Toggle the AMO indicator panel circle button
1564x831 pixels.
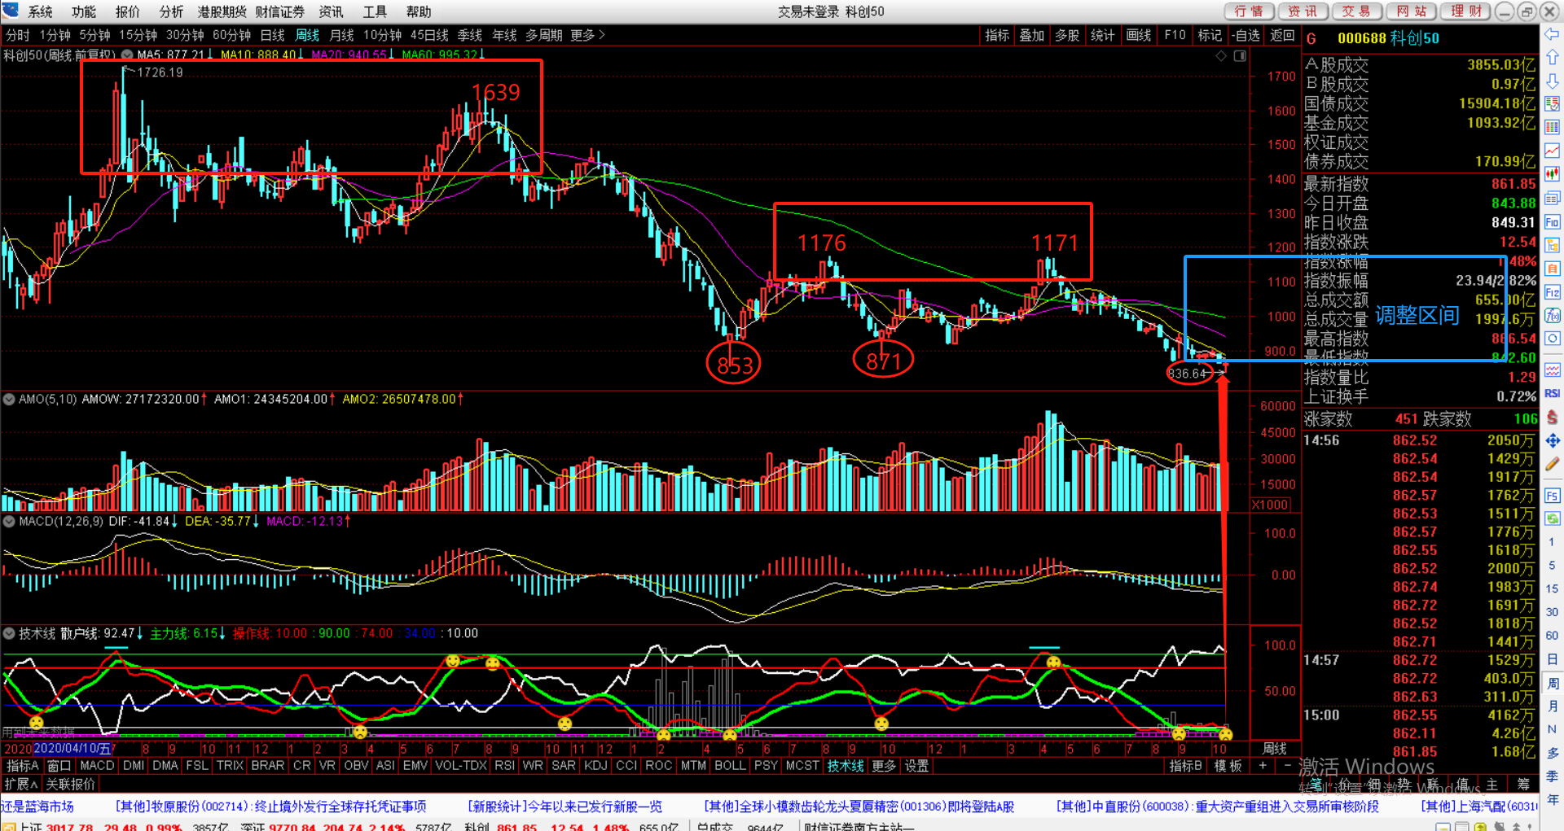9,400
